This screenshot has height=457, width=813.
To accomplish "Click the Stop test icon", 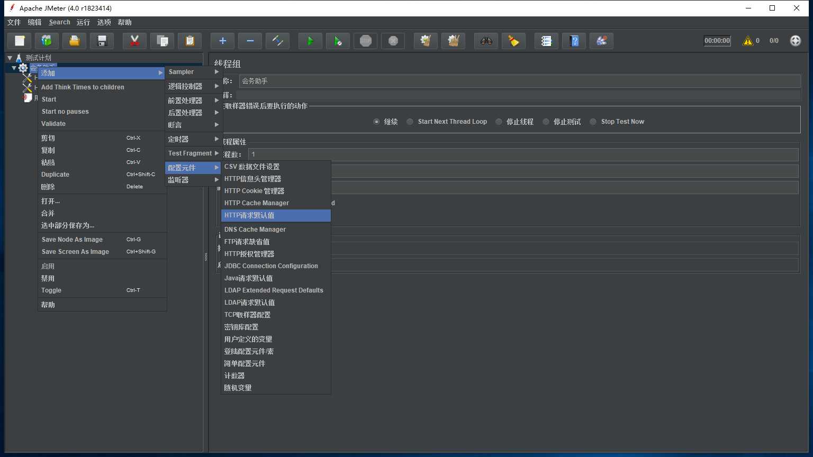I will pyautogui.click(x=366, y=41).
